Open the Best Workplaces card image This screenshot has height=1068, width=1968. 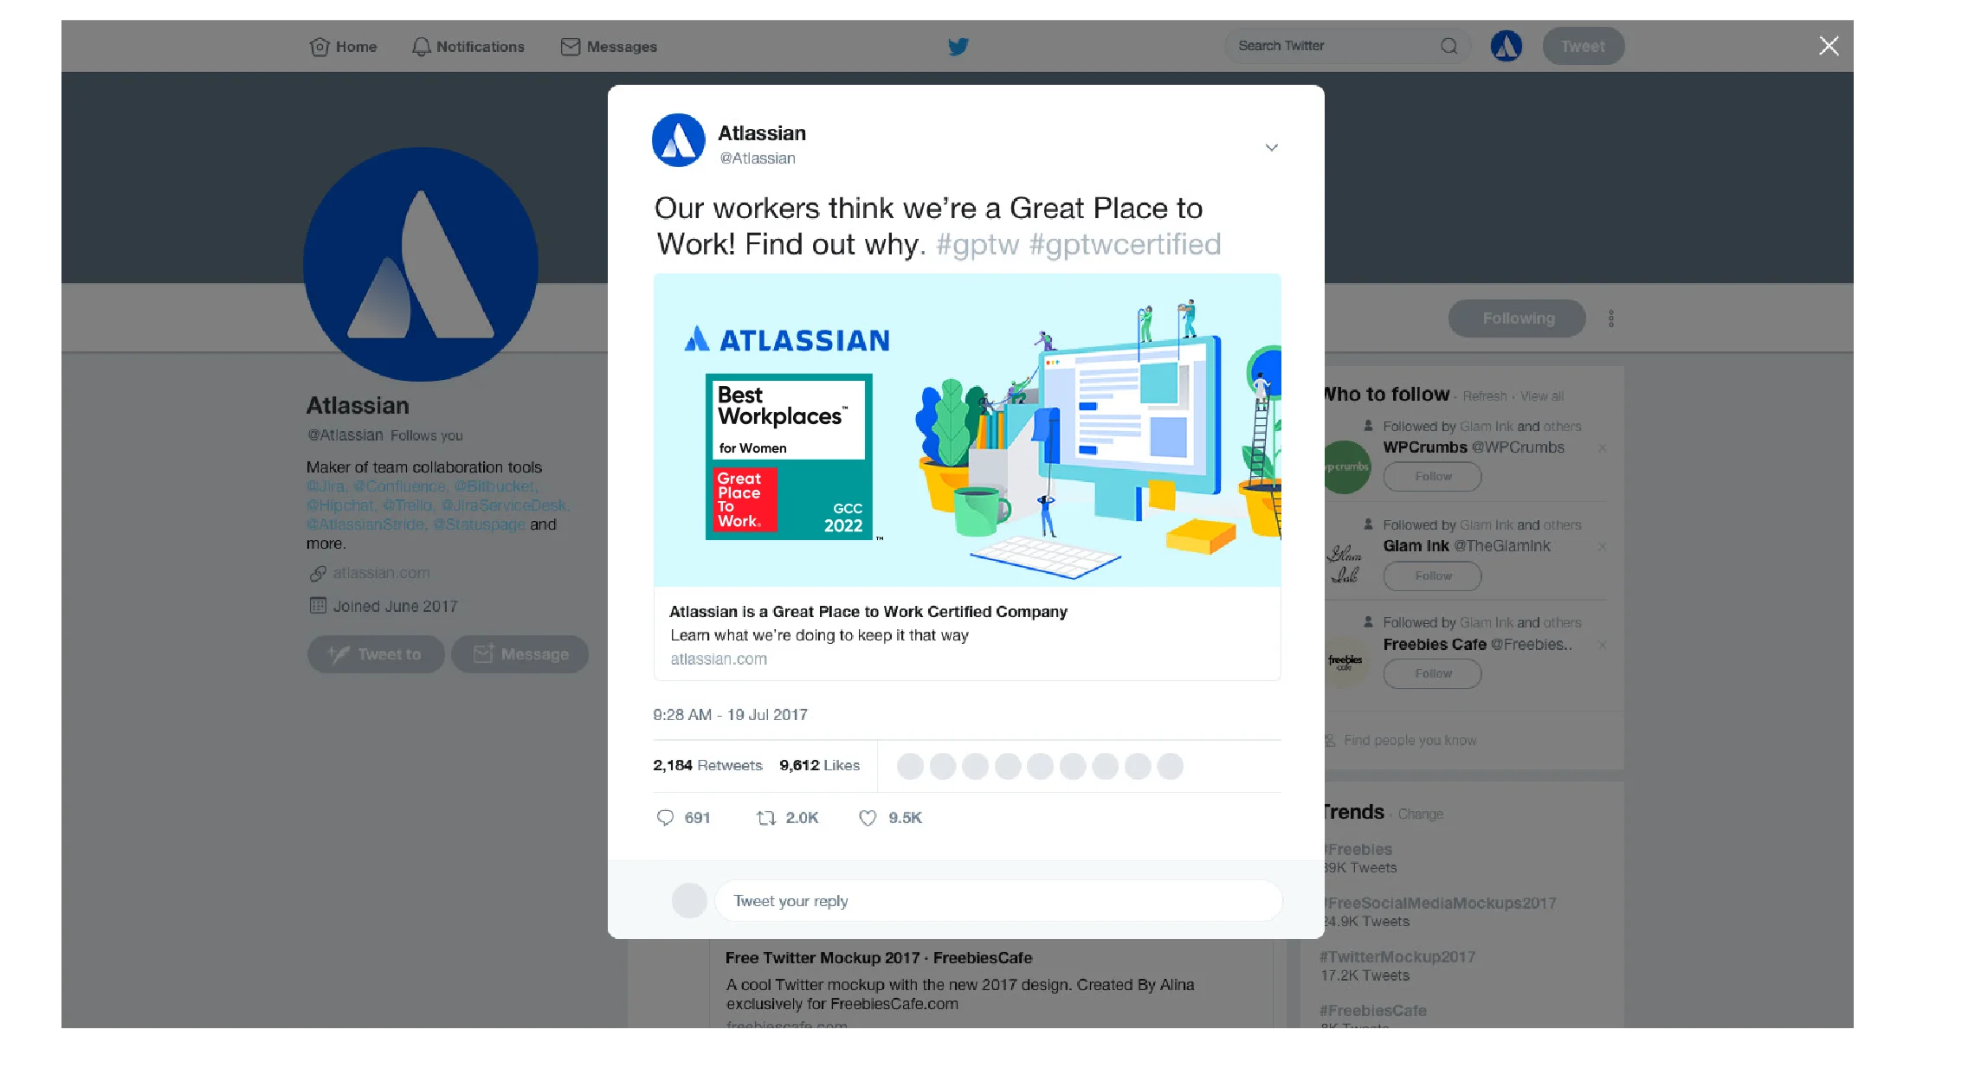[967, 430]
